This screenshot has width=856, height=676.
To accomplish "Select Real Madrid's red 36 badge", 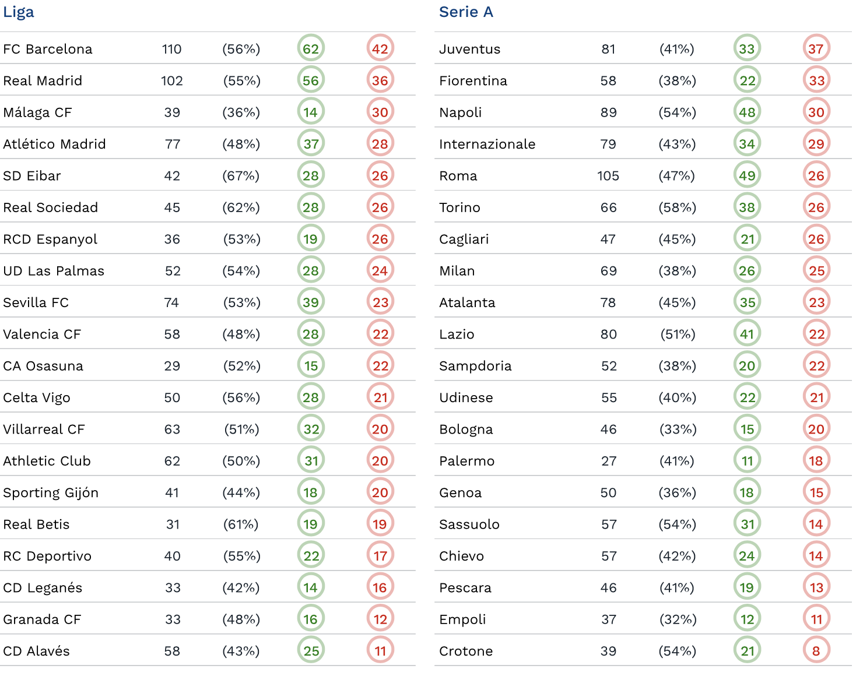I will point(380,80).
